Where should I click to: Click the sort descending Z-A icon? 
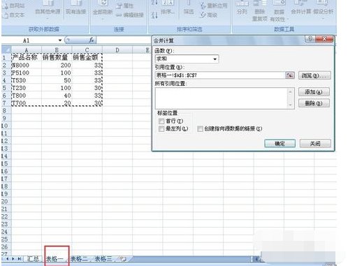point(154,15)
